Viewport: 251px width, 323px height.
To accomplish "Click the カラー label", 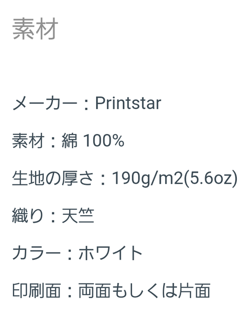I will [x=36, y=253].
